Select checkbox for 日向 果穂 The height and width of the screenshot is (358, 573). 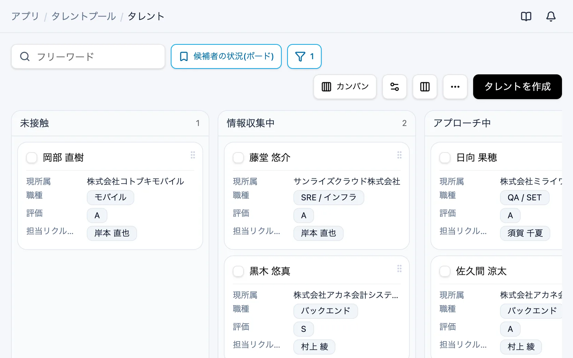coord(445,158)
